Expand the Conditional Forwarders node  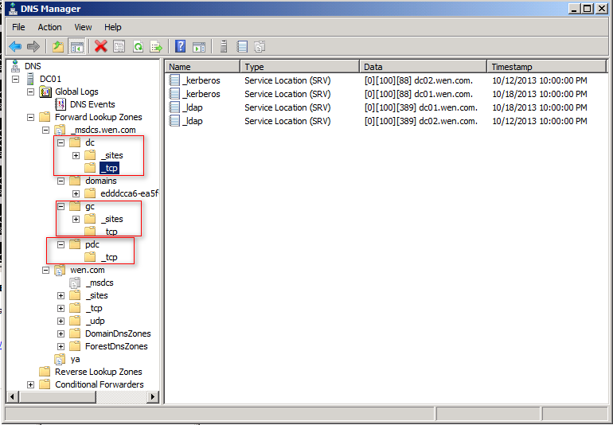(30, 384)
